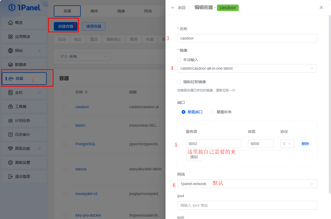
Task: Click the 退出登录 logout icon
Action: coord(10,176)
